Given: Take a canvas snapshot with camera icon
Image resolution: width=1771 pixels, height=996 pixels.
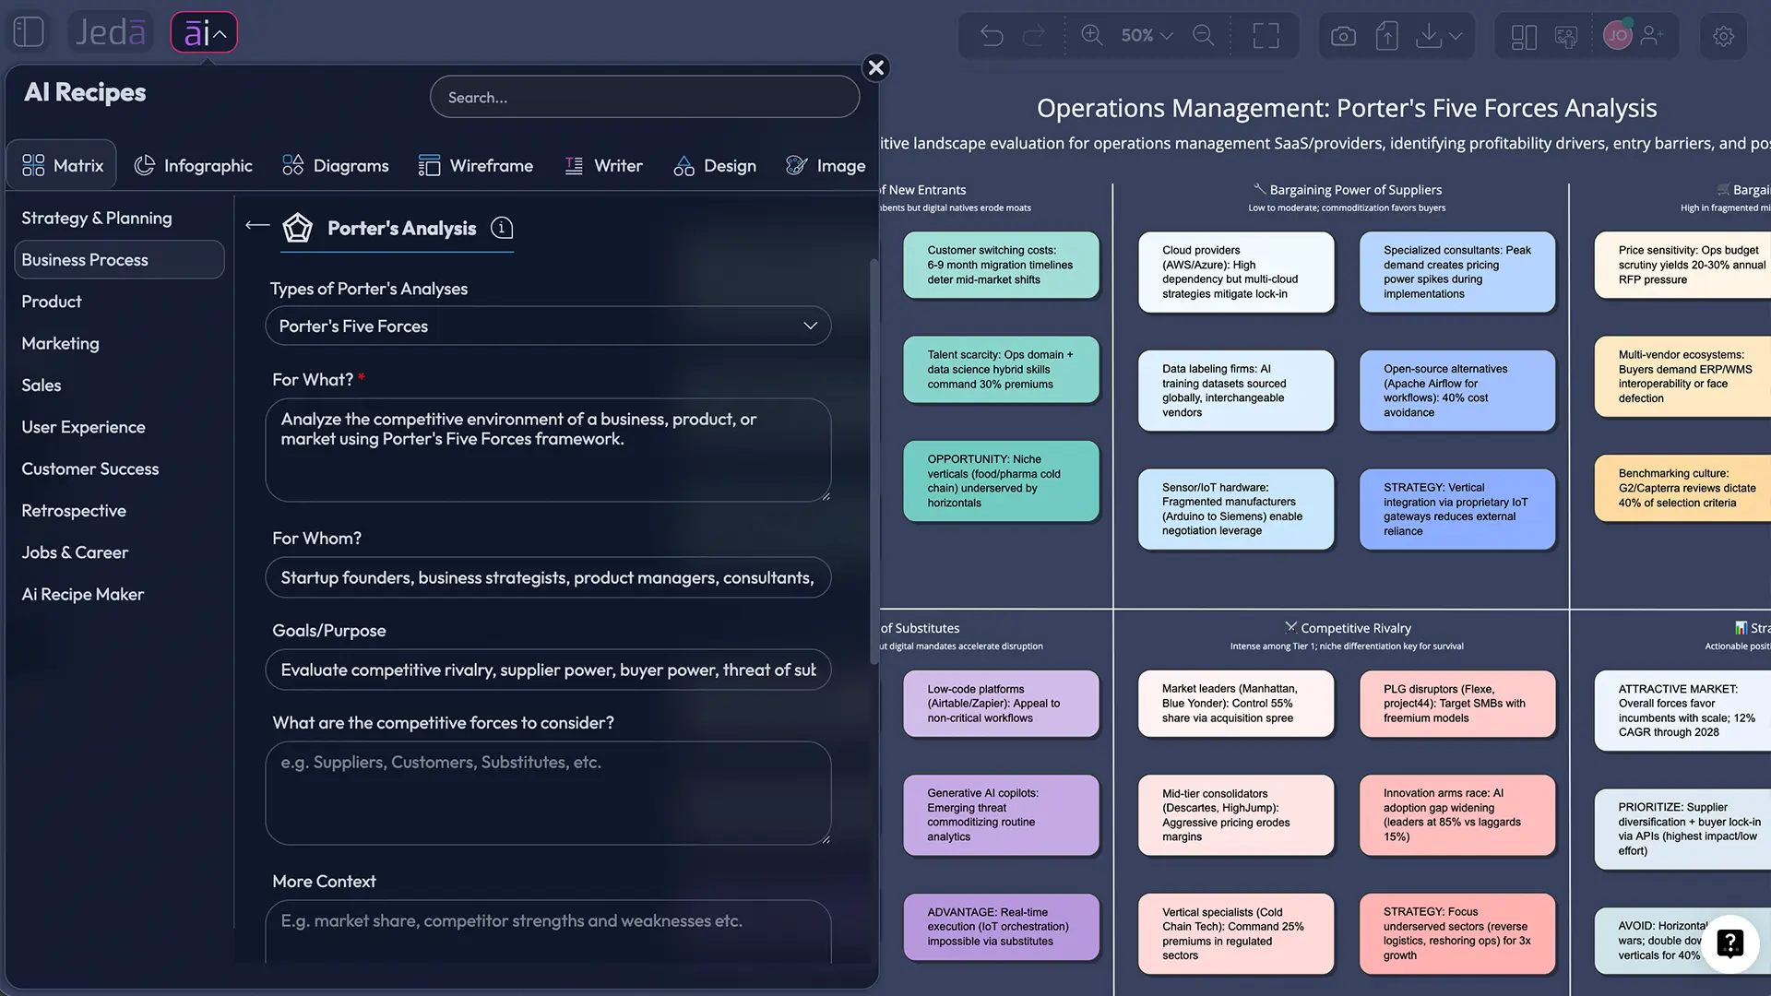Looking at the screenshot, I should (x=1343, y=36).
